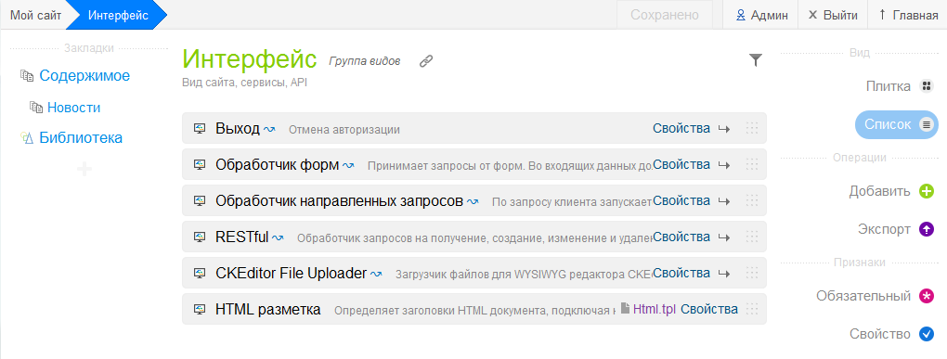Click the Библиотека shapes icon
This screenshot has height=359, width=947.
(x=27, y=137)
